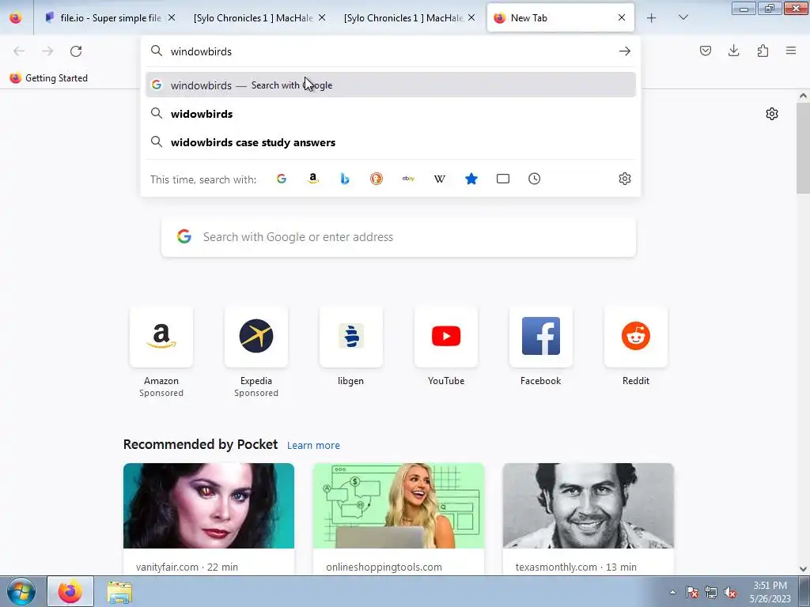
Task: Open Windows Explorer from the taskbar
Action: pyautogui.click(x=119, y=592)
